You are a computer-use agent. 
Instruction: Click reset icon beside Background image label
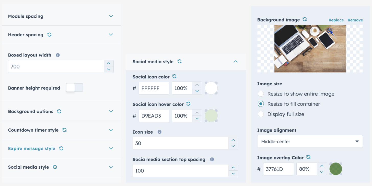[x=305, y=19]
